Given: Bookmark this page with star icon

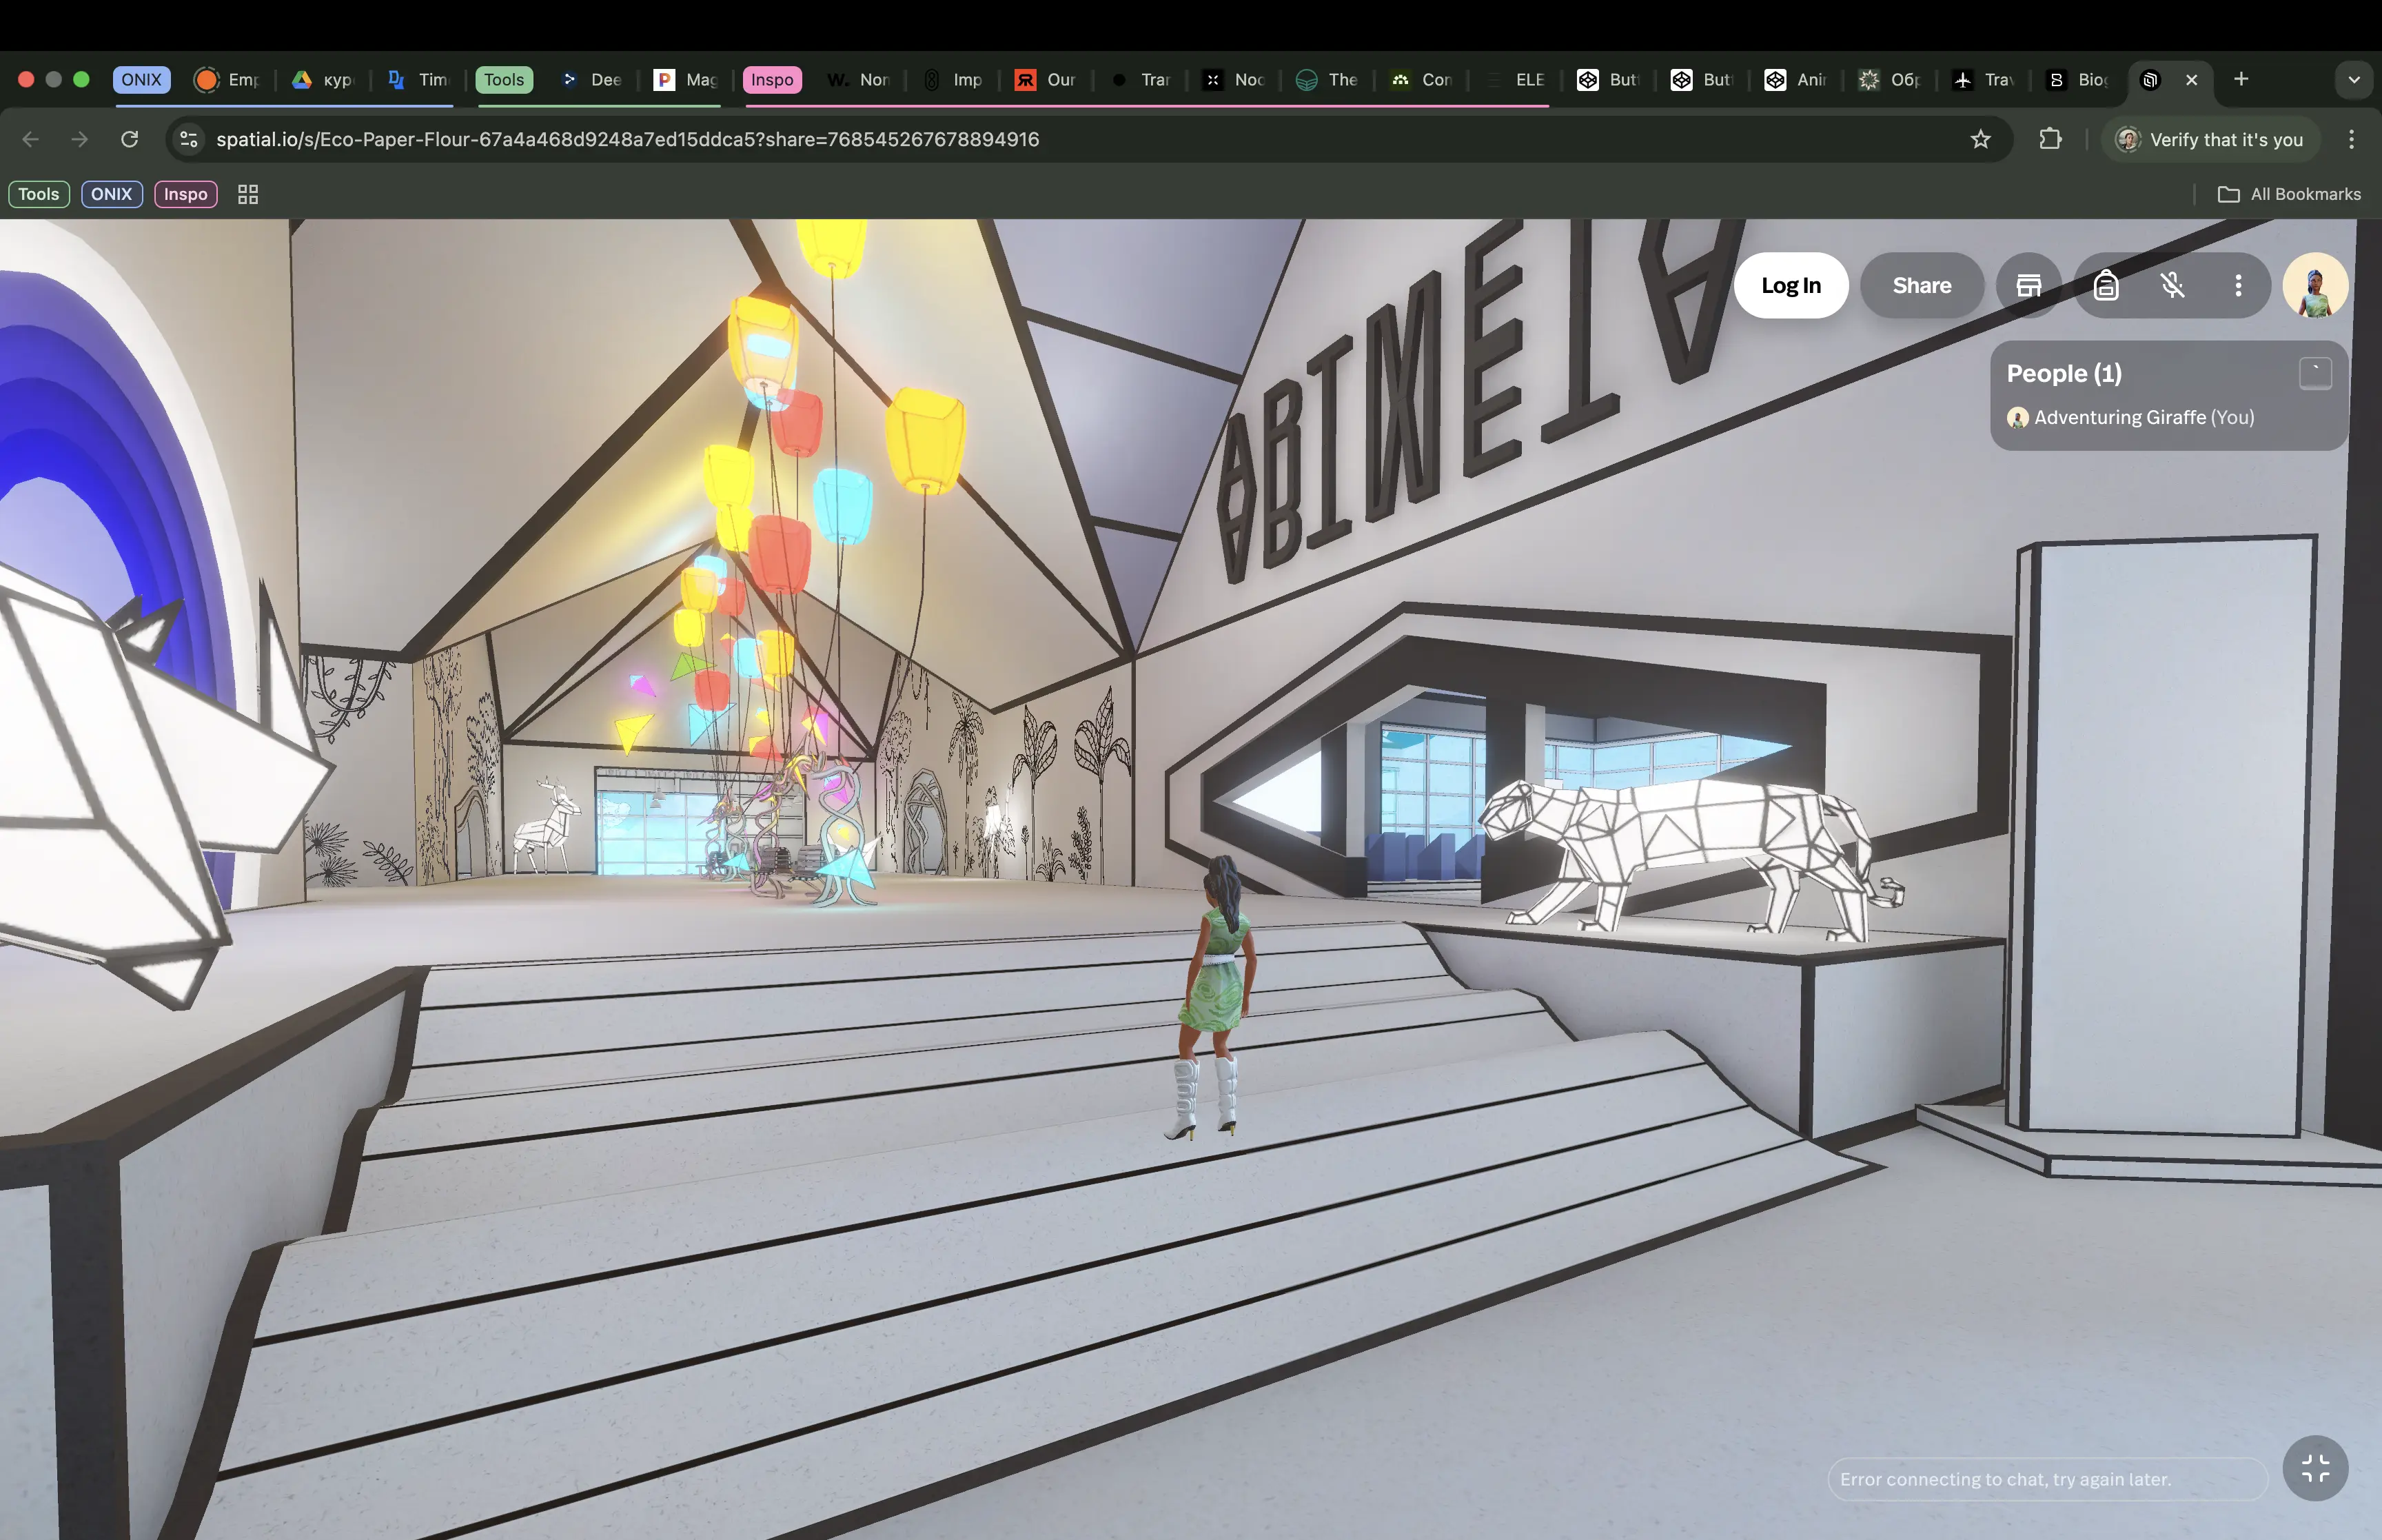Looking at the screenshot, I should 1980,140.
